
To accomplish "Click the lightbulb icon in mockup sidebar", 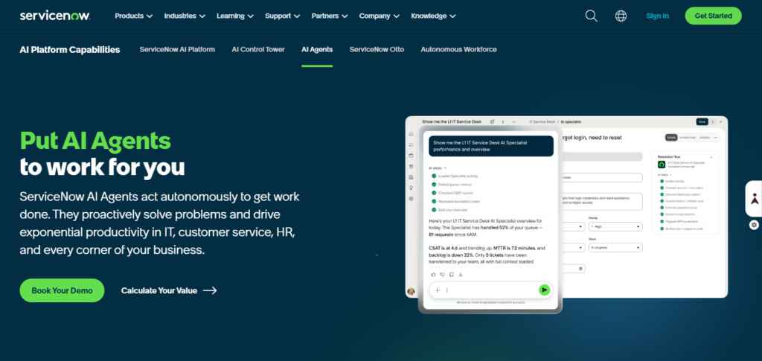I will click(411, 188).
